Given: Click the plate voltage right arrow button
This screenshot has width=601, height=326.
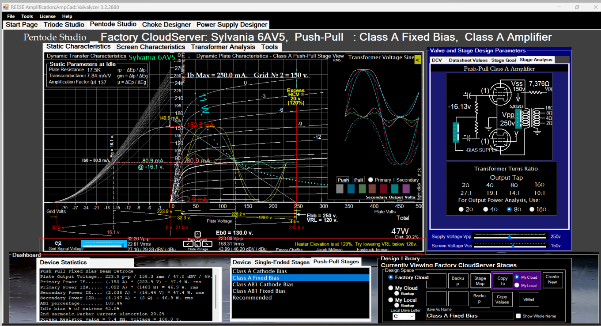Looking at the screenshot, I should (207, 244).
